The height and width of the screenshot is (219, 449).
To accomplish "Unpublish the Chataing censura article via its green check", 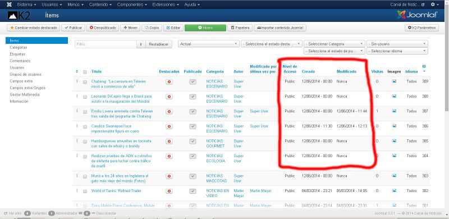I will point(193,82).
